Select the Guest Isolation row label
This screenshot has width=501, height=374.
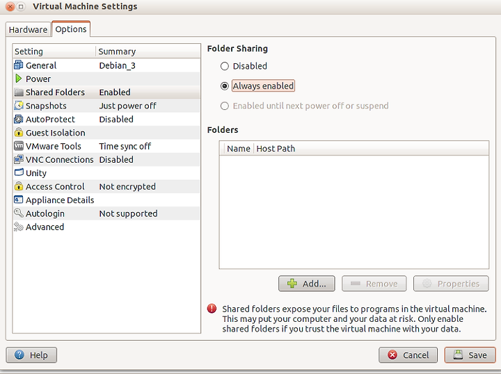[55, 133]
